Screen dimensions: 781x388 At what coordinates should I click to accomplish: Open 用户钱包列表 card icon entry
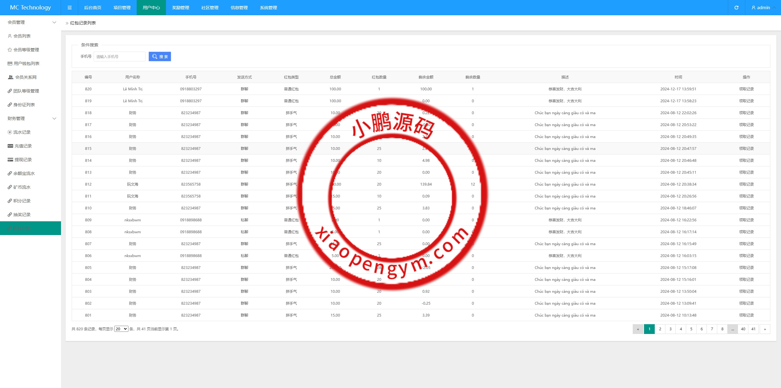point(10,63)
